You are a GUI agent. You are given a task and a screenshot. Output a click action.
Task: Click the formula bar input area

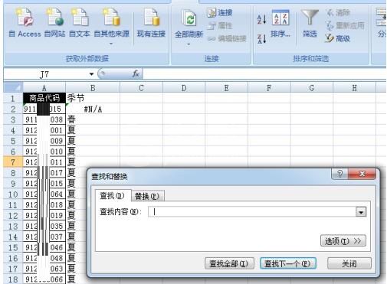[x=264, y=74]
